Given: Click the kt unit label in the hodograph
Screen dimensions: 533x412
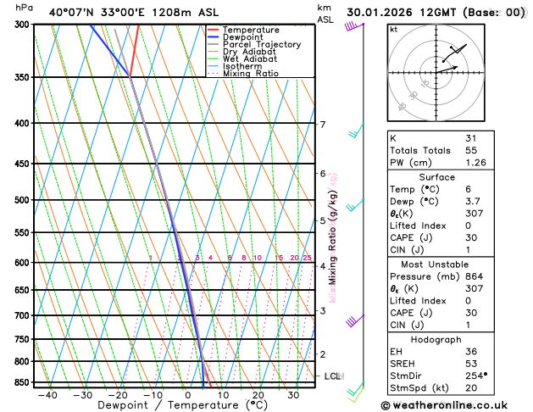Looking at the screenshot, I should click(393, 29).
